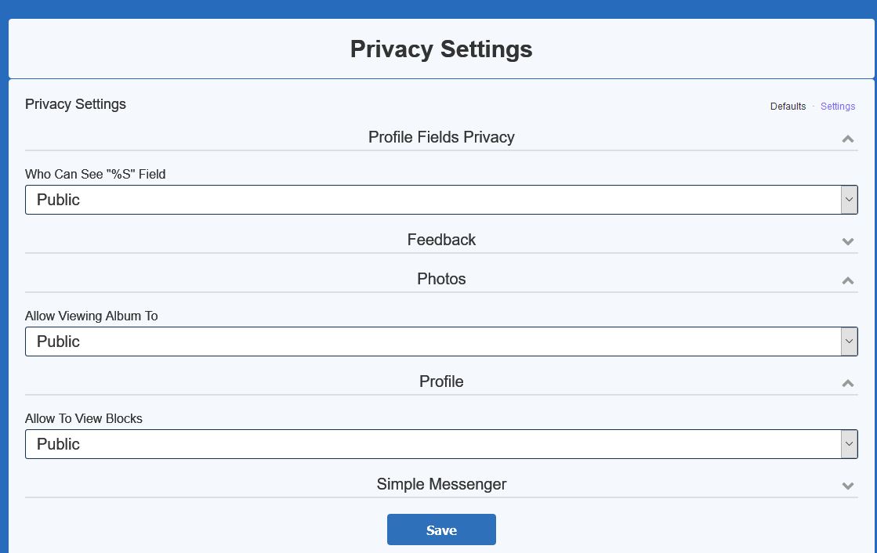Switch to the Defaults view
877x553 pixels.
(x=788, y=107)
